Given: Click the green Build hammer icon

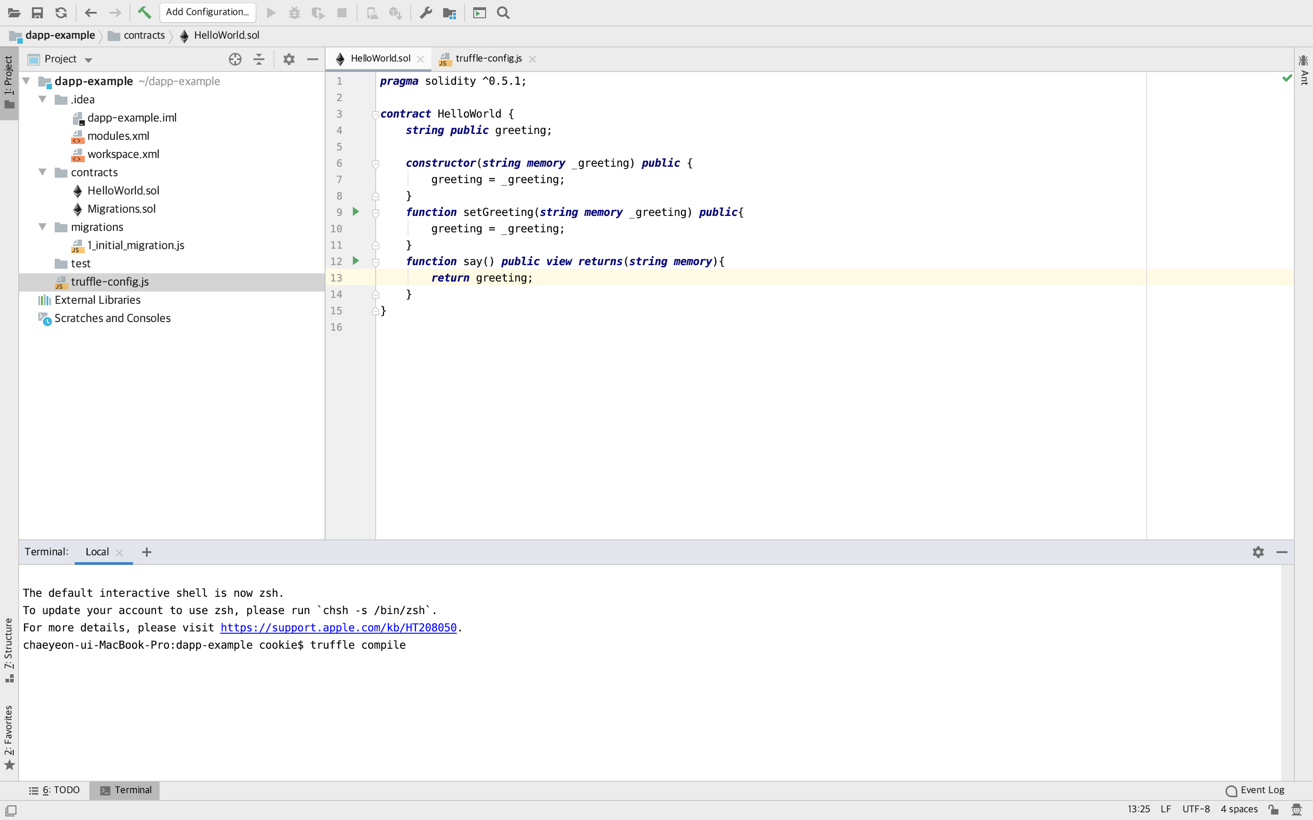Looking at the screenshot, I should coord(145,12).
